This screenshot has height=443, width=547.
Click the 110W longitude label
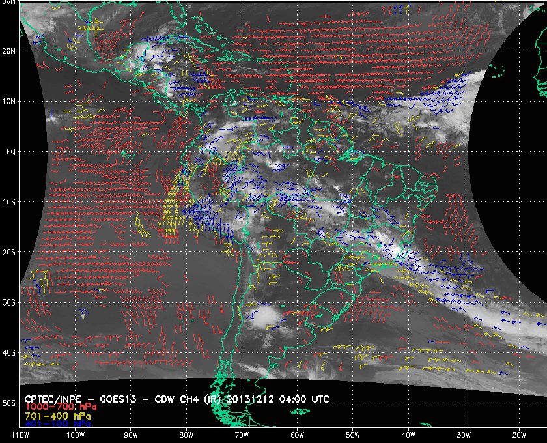click(20, 435)
